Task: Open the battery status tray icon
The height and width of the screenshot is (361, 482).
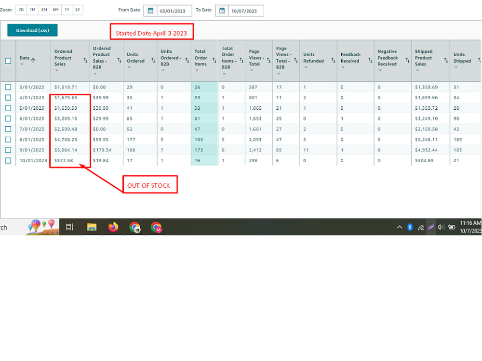Action: pos(452,227)
